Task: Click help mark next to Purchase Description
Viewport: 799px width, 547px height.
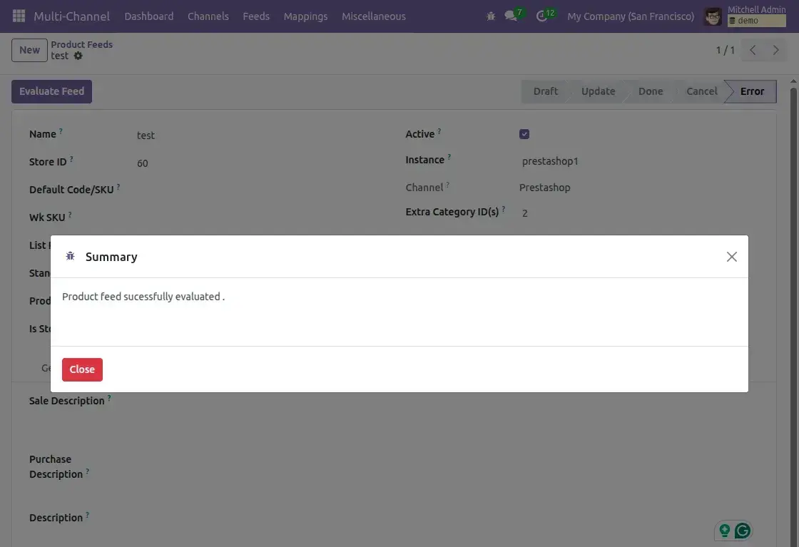Action: click(x=87, y=471)
